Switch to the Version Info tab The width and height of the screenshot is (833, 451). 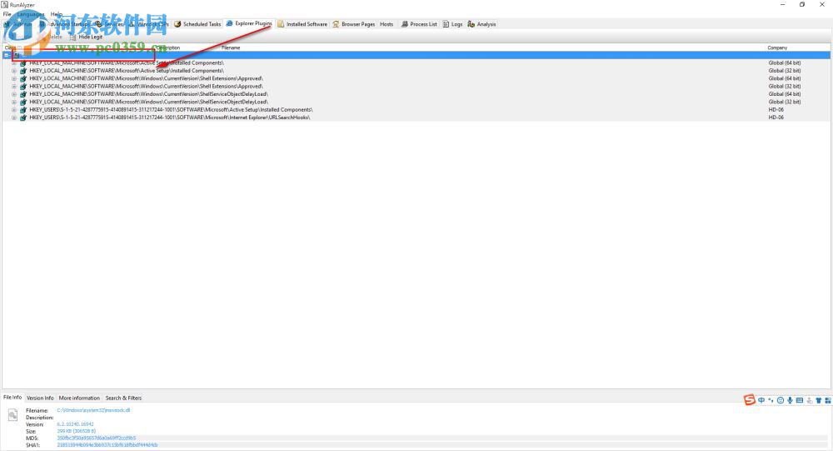click(x=40, y=398)
